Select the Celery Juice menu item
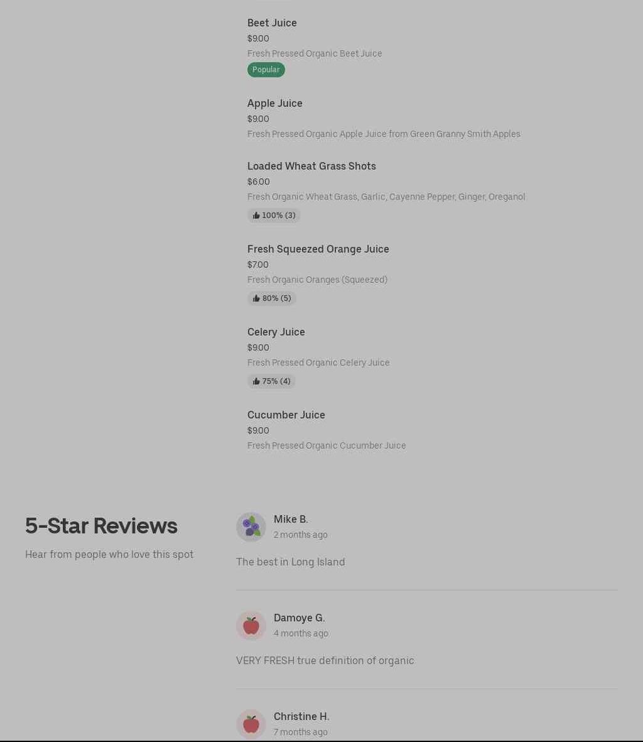Viewport: 643px width, 742px height. pos(276,332)
